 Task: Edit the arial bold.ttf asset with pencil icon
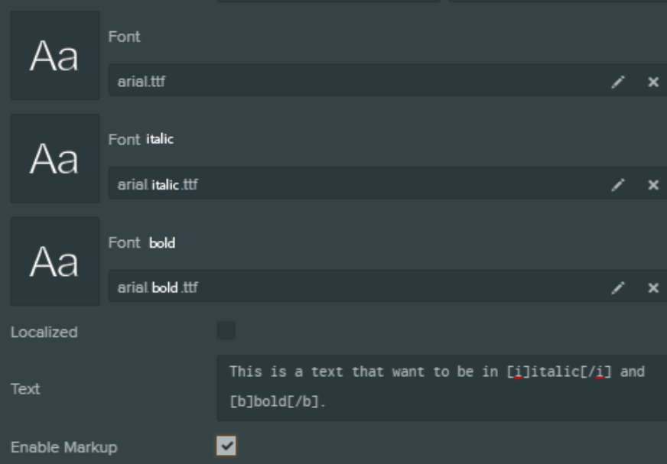(618, 287)
